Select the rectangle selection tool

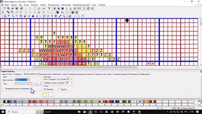(44, 16)
